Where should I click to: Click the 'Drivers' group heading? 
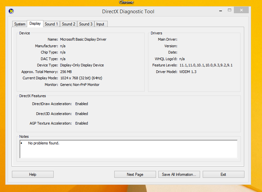[156, 33]
